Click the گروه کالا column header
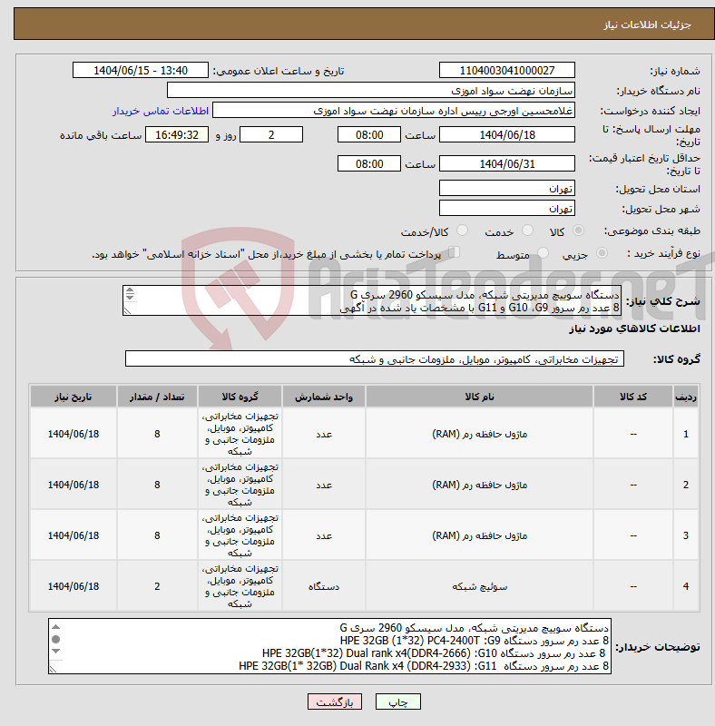The height and width of the screenshot is (726, 715). coord(240,397)
